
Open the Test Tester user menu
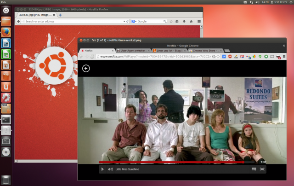click(279, 2)
